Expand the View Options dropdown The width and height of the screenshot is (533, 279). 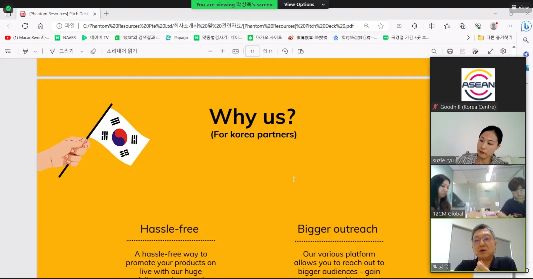304,4
